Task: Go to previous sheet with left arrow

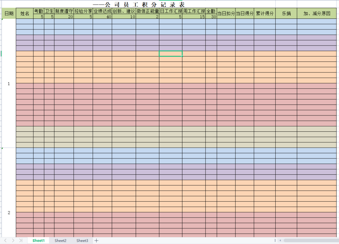Action: click(x=6, y=240)
